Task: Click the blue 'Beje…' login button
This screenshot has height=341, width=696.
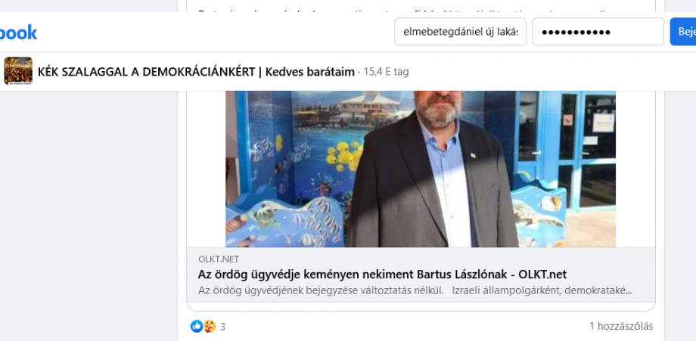Action: (x=683, y=32)
